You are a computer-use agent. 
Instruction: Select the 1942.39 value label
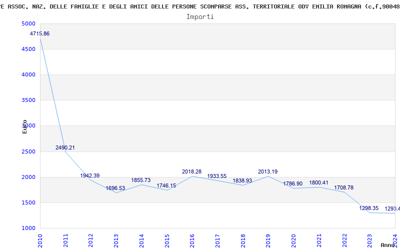click(x=90, y=175)
